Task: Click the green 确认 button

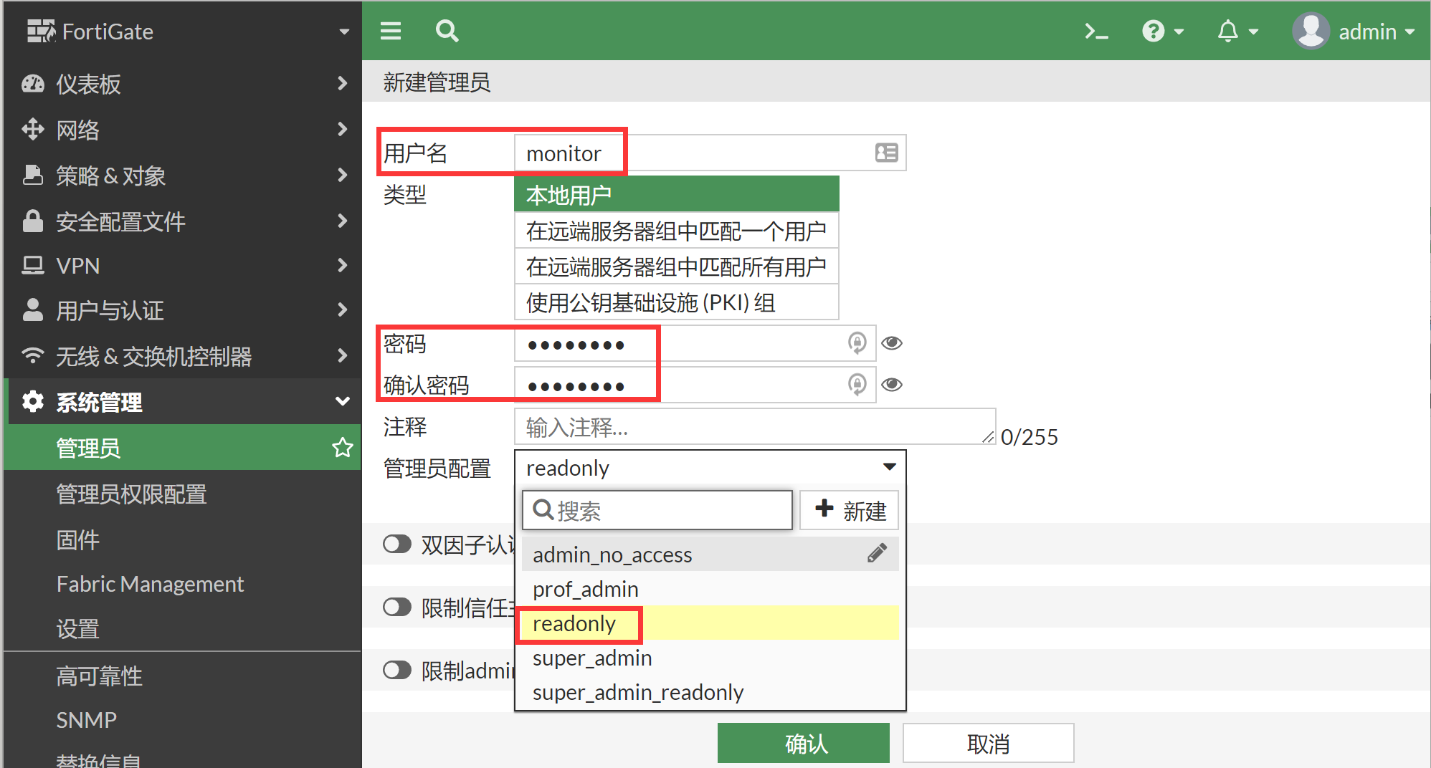Action: pyautogui.click(x=803, y=744)
